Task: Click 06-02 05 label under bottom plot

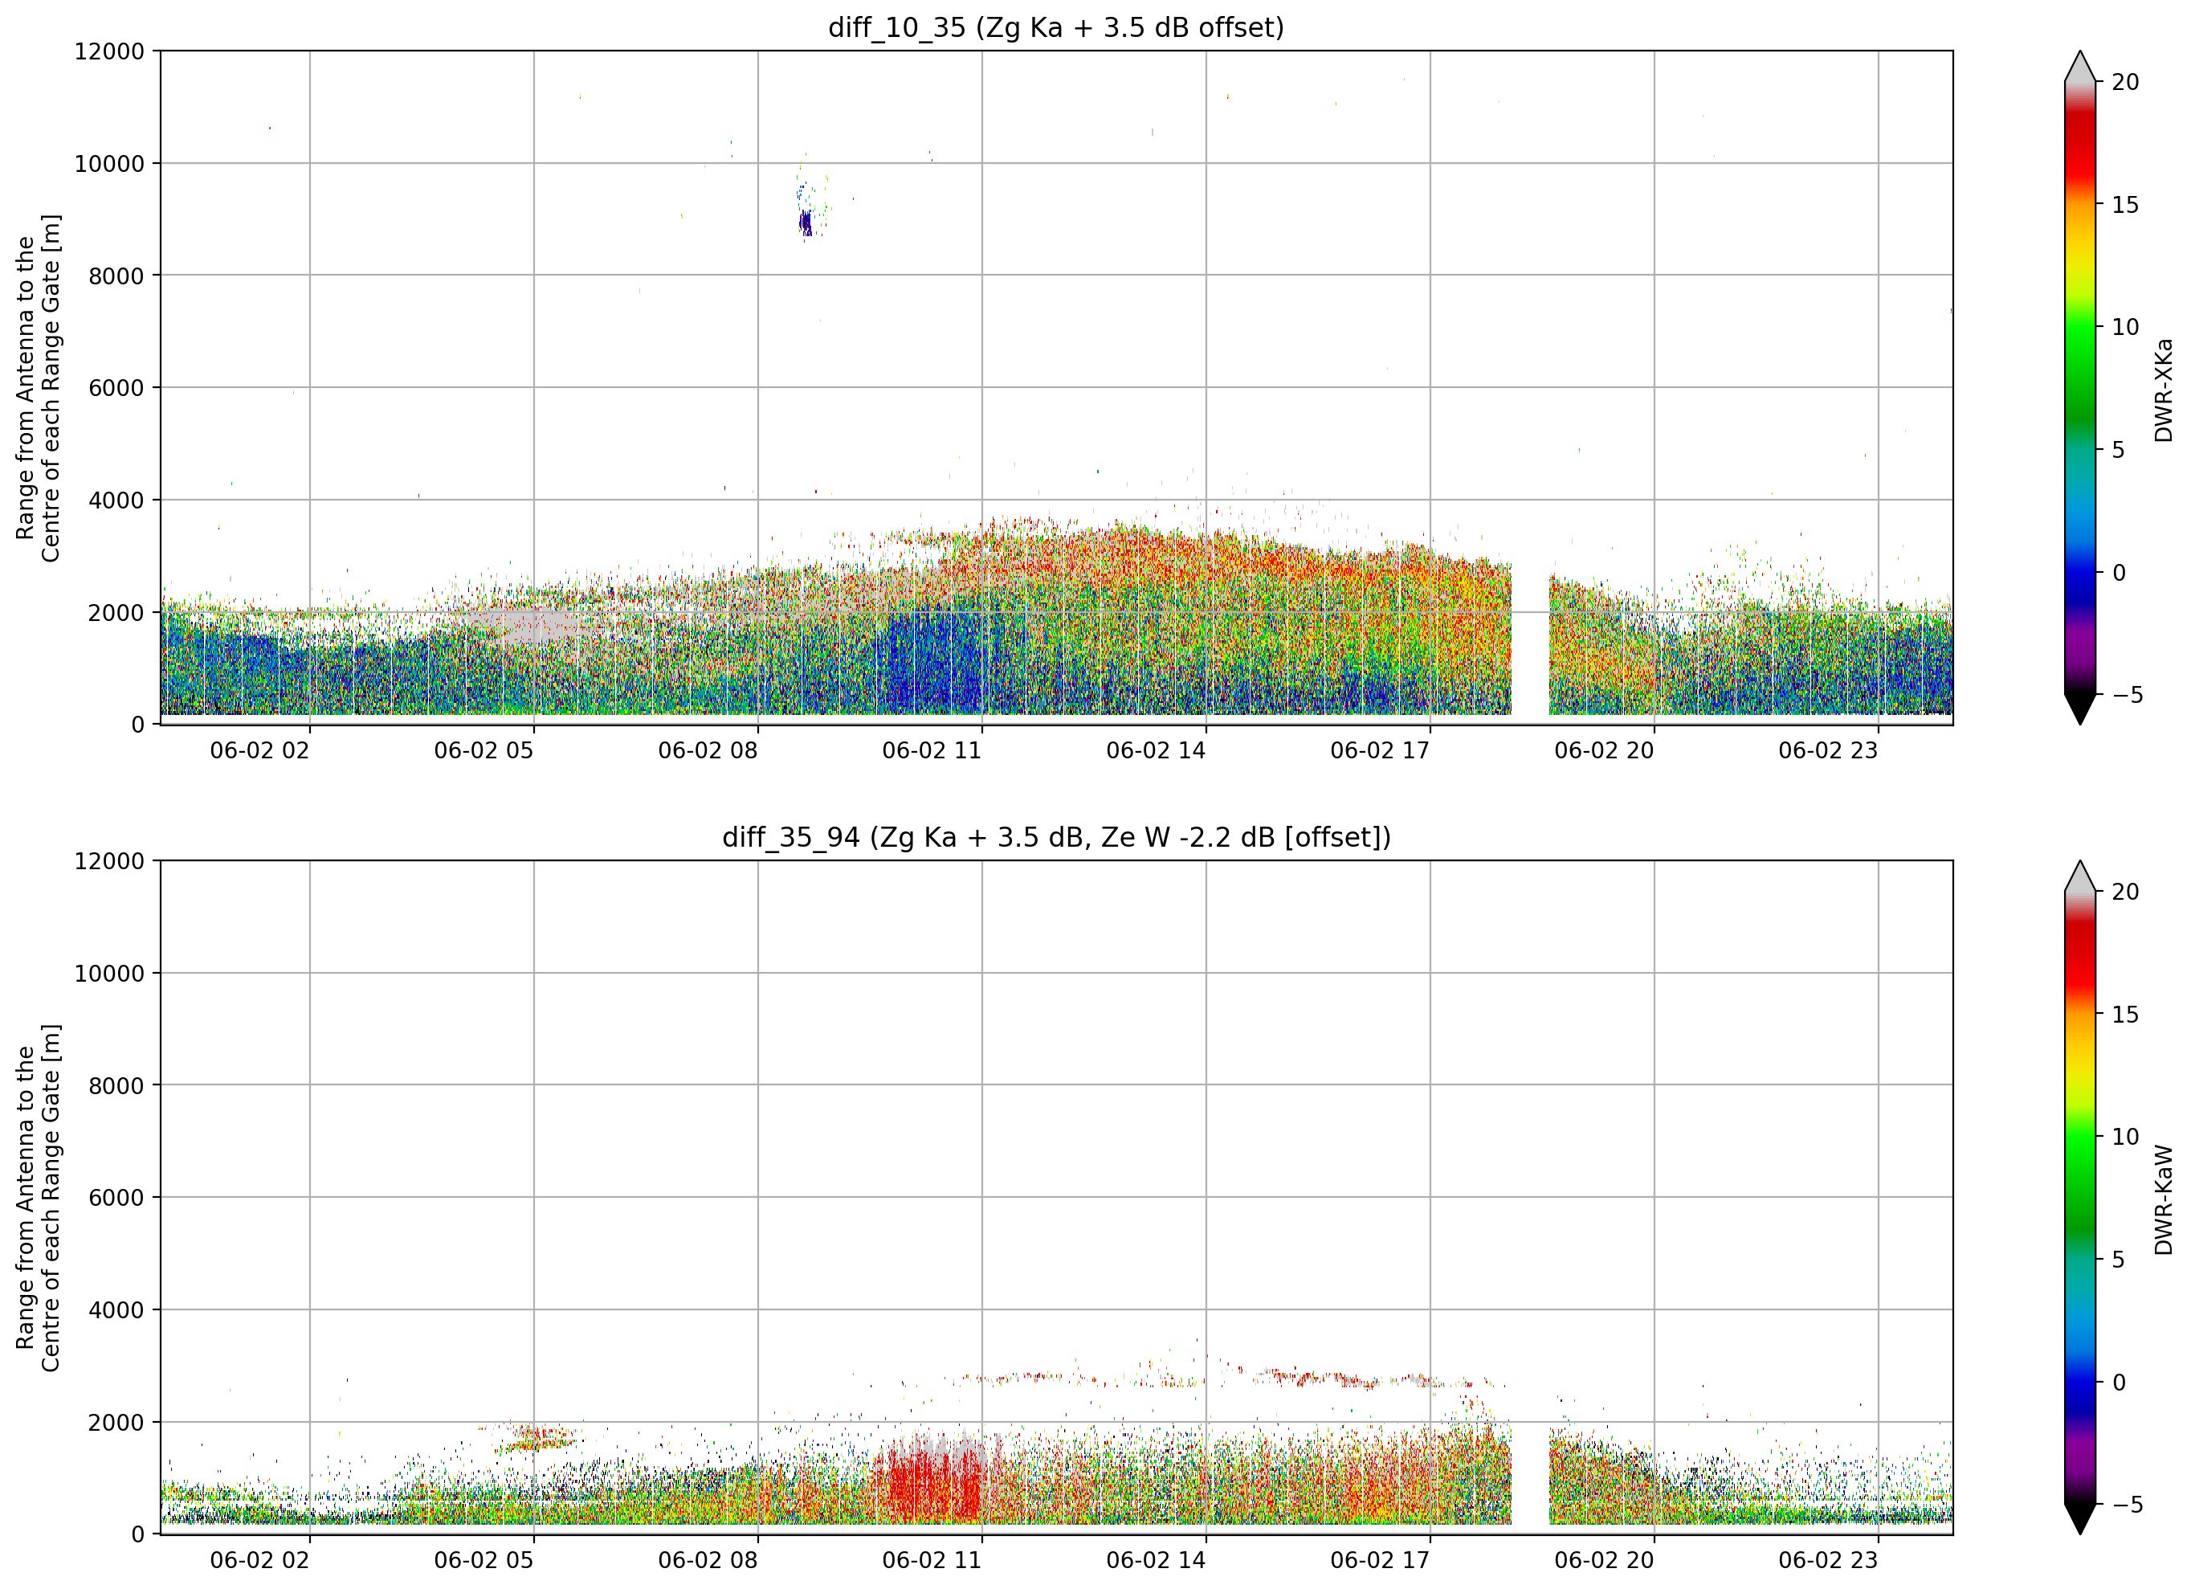Action: tap(484, 1560)
